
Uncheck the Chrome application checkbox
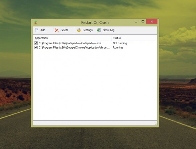tap(36, 47)
